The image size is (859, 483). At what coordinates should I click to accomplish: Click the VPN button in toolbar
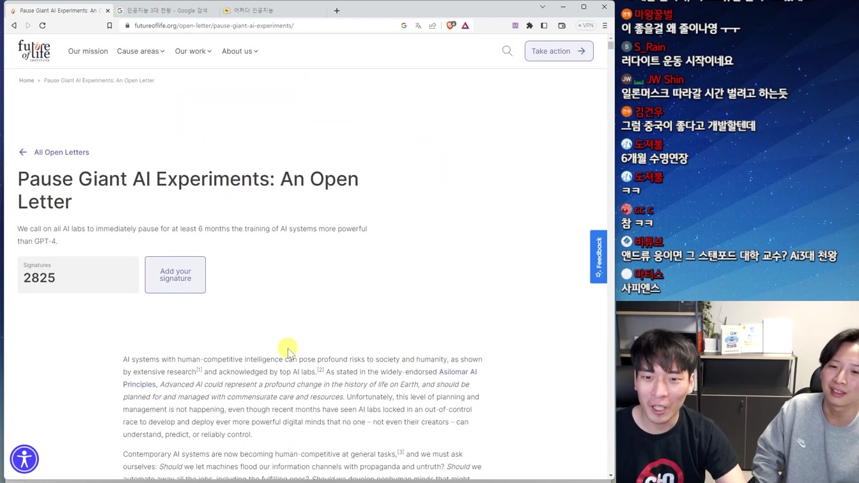[585, 26]
